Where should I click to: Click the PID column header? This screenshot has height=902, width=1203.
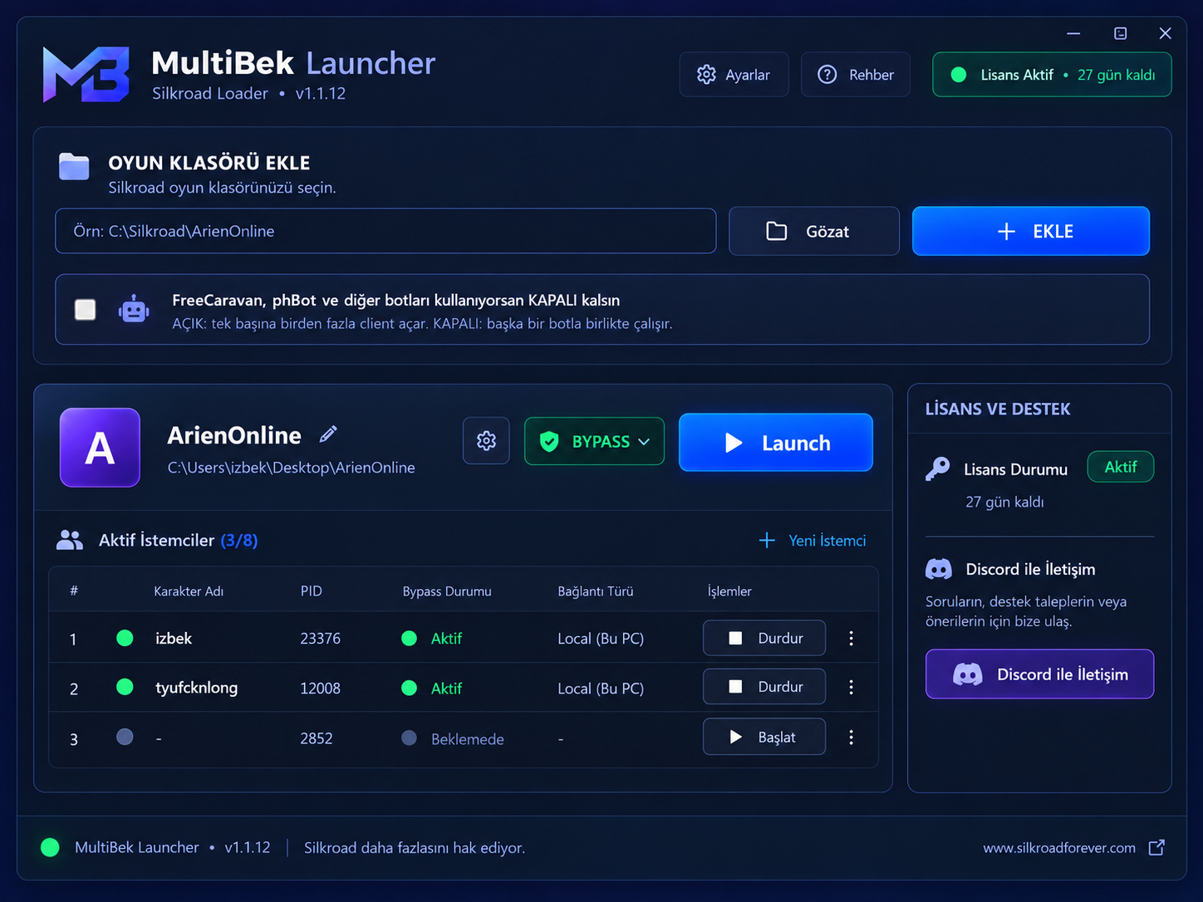312,591
